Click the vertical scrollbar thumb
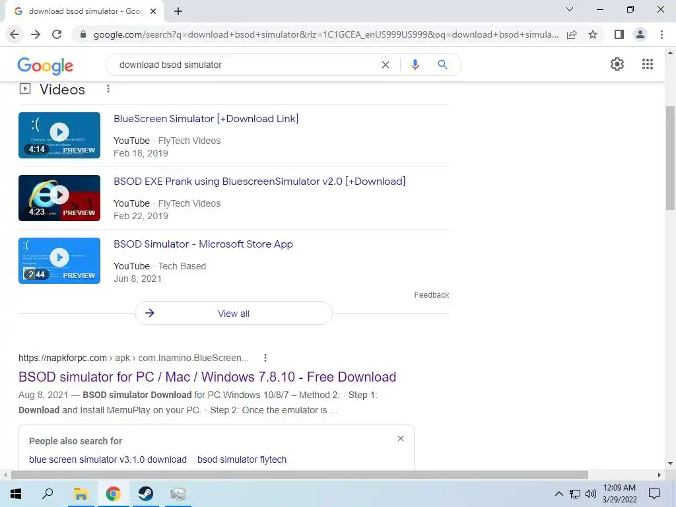The width and height of the screenshot is (676, 507). [671, 157]
